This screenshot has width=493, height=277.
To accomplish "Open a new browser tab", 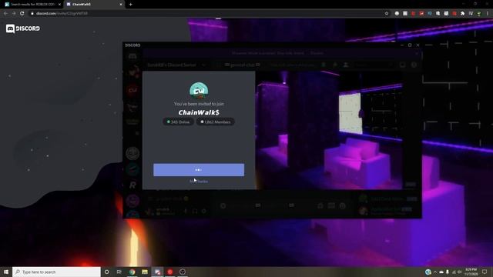I will pyautogui.click(x=130, y=5).
